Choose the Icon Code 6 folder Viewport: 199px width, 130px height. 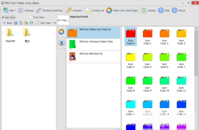[164, 61]
